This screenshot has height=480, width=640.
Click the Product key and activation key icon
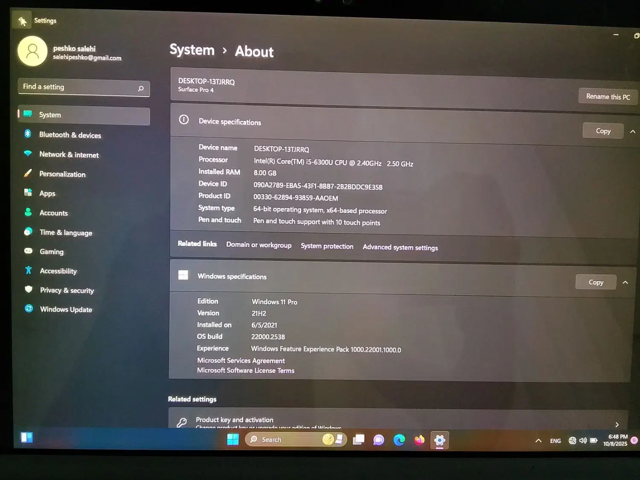coord(182,422)
